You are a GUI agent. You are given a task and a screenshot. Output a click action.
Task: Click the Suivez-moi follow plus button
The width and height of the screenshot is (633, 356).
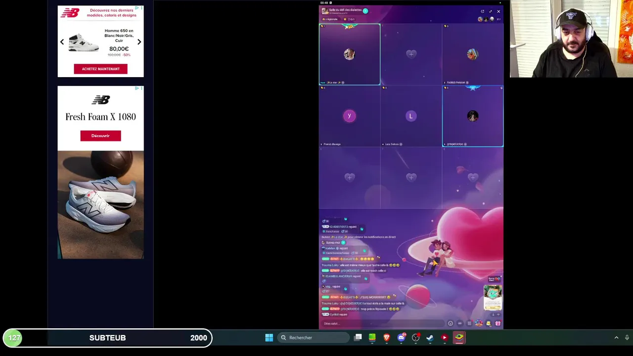click(343, 243)
